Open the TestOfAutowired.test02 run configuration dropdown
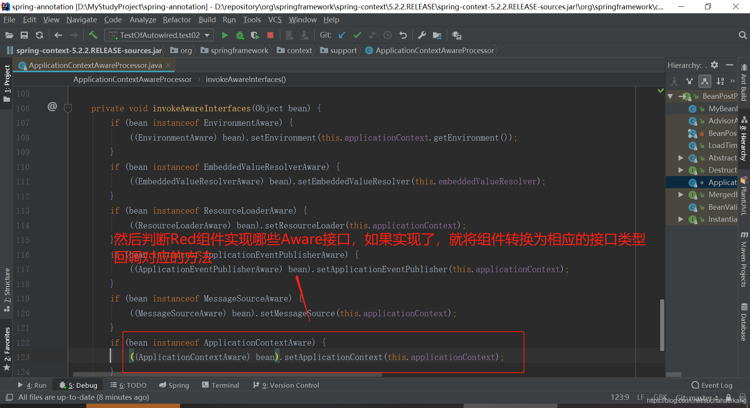This screenshot has height=408, width=750. click(x=159, y=35)
